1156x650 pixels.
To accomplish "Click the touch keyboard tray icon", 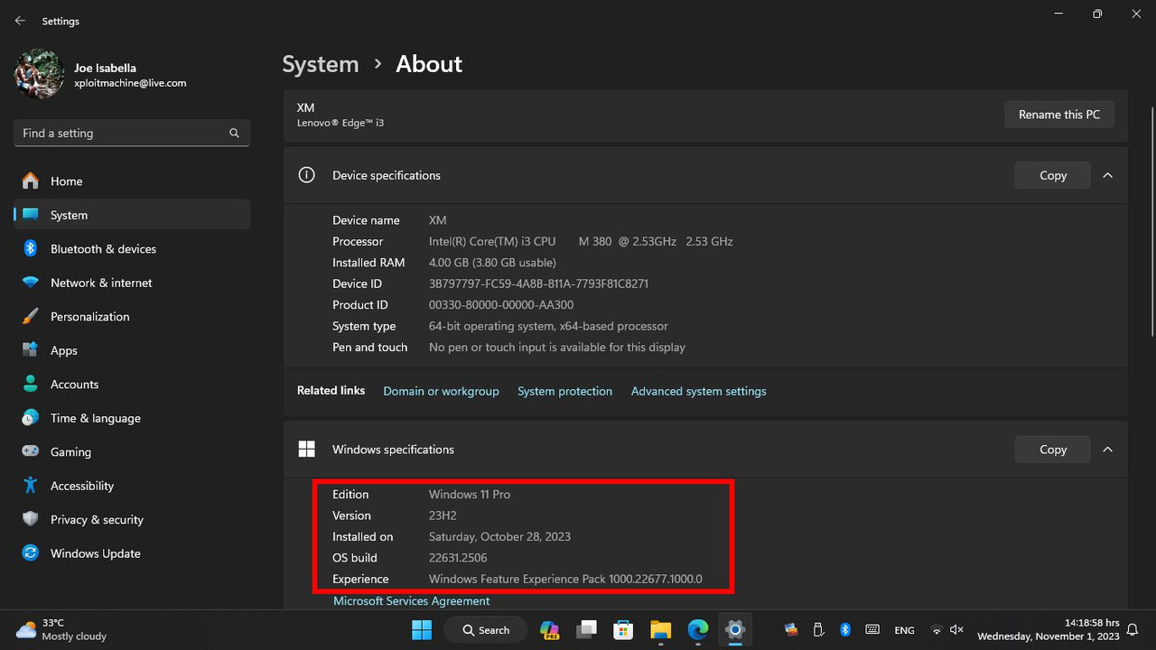I will tap(872, 629).
